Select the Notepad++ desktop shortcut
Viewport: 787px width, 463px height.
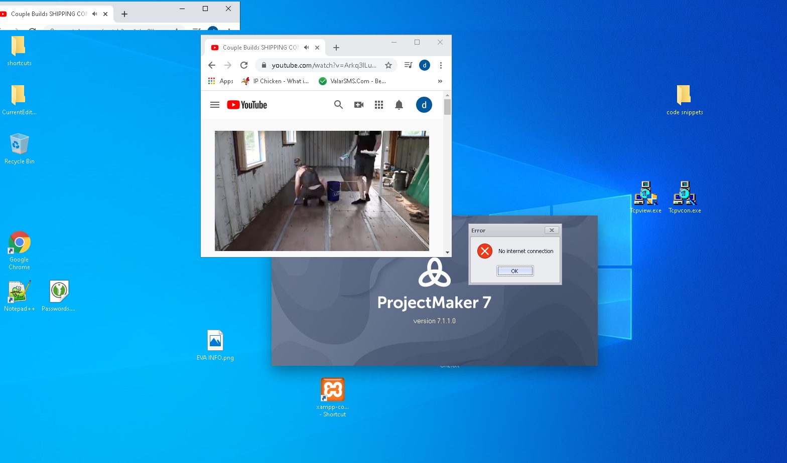tap(19, 296)
